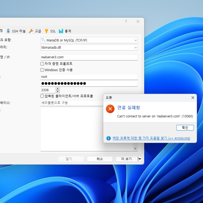203x203 pixels.
Task: Click the realserver3.com hostname field
Action: [89, 58]
